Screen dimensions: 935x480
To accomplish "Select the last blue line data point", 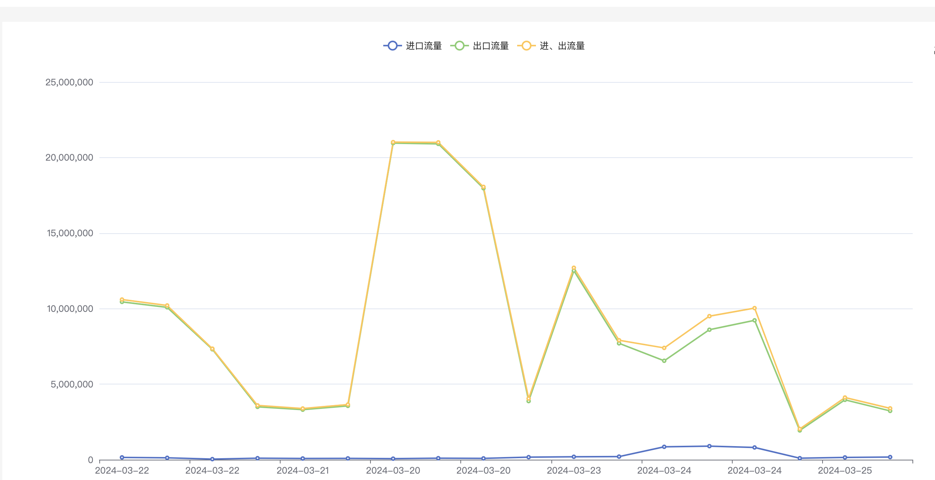I will point(890,457).
